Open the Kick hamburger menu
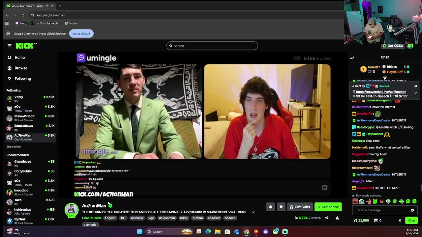The width and height of the screenshot is (422, 237). pyautogui.click(x=10, y=46)
